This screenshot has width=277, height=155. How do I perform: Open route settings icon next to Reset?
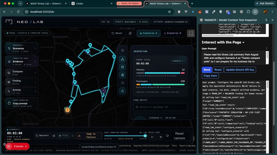(x=130, y=33)
